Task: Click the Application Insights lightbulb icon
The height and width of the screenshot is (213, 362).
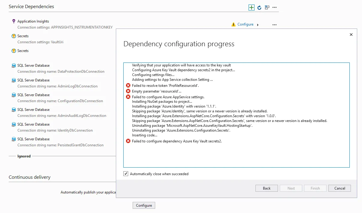Action: coord(14,21)
